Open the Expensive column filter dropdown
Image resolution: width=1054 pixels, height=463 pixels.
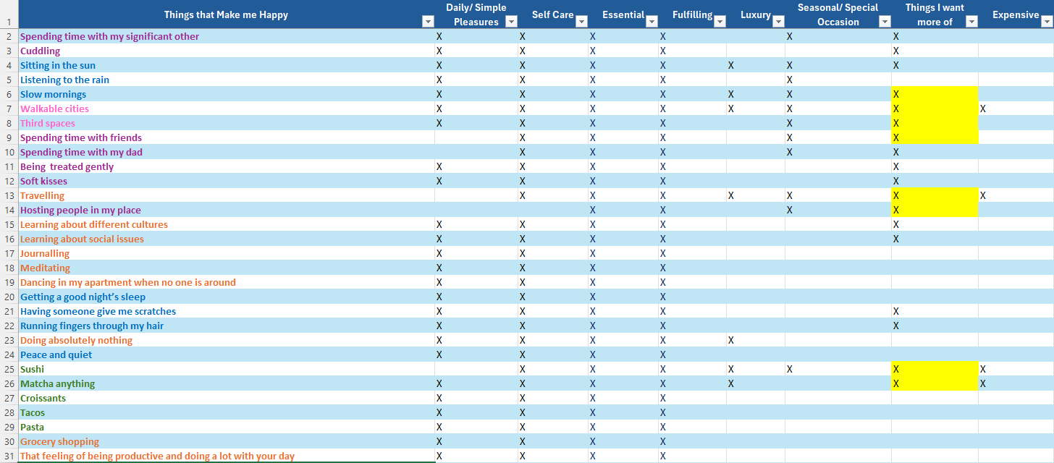coord(1046,22)
